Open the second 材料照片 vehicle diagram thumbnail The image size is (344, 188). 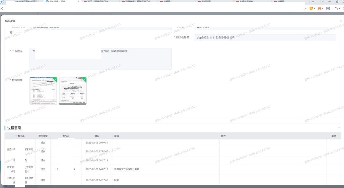click(73, 91)
